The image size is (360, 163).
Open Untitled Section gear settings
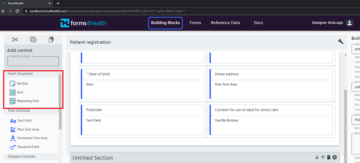(335, 157)
